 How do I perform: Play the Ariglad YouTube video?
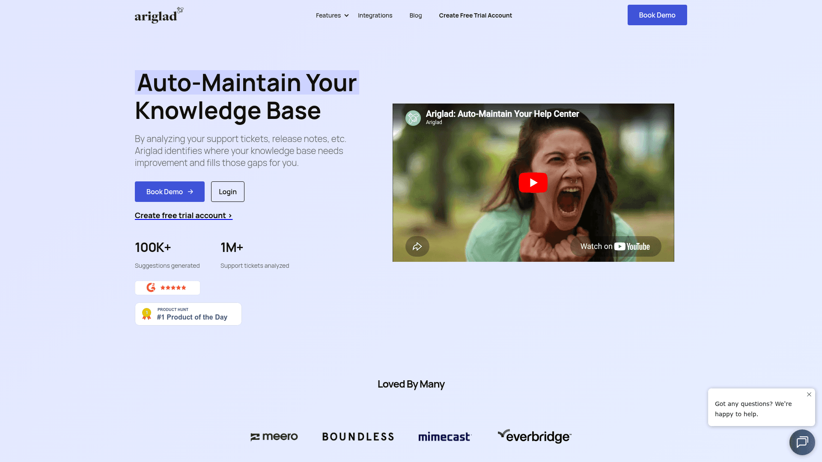[x=533, y=183]
